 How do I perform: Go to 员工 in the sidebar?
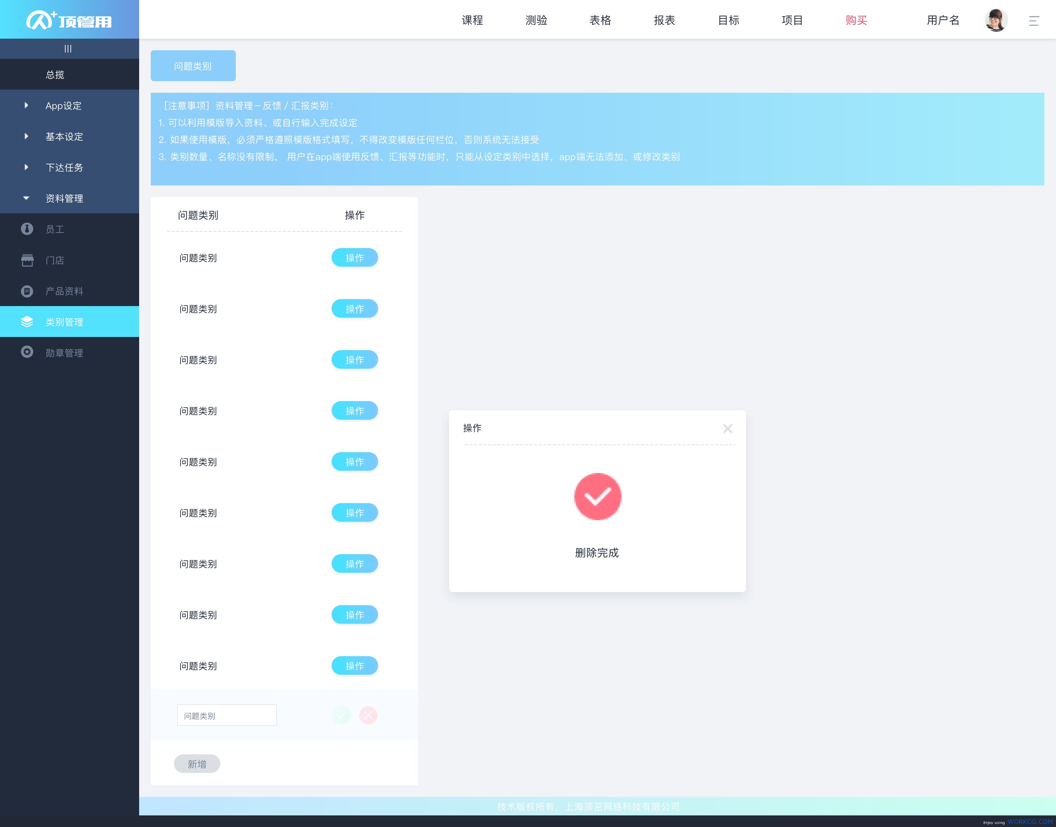pos(70,229)
